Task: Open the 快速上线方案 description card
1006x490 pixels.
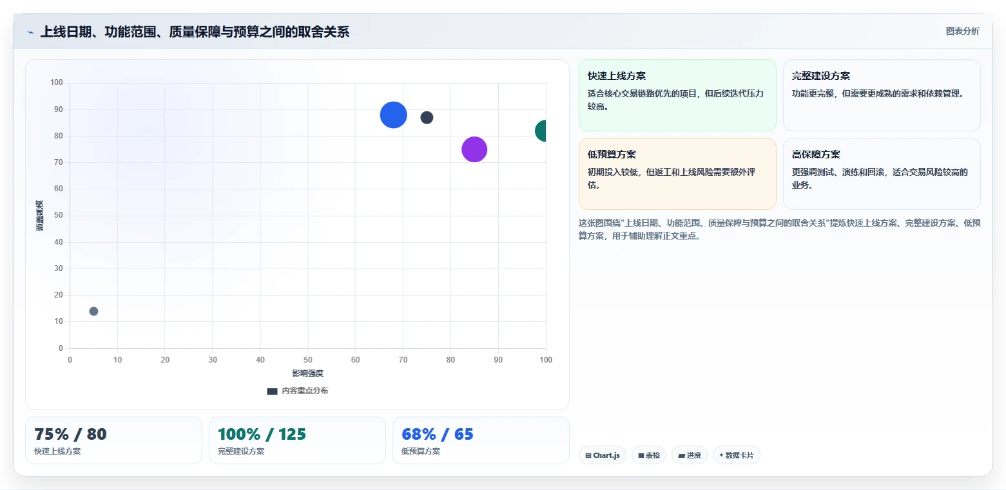Action: (677, 95)
